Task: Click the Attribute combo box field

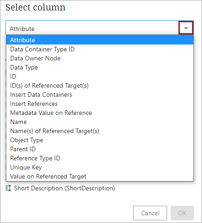Action: coord(92,28)
